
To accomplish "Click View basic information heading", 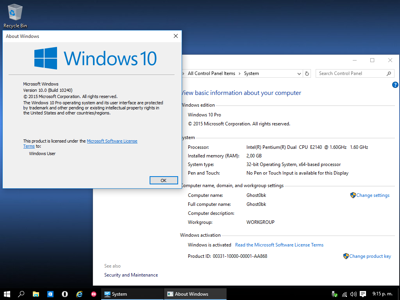I will click(x=241, y=93).
